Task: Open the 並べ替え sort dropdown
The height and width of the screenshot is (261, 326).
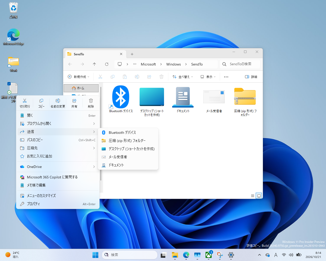Action: (x=183, y=77)
